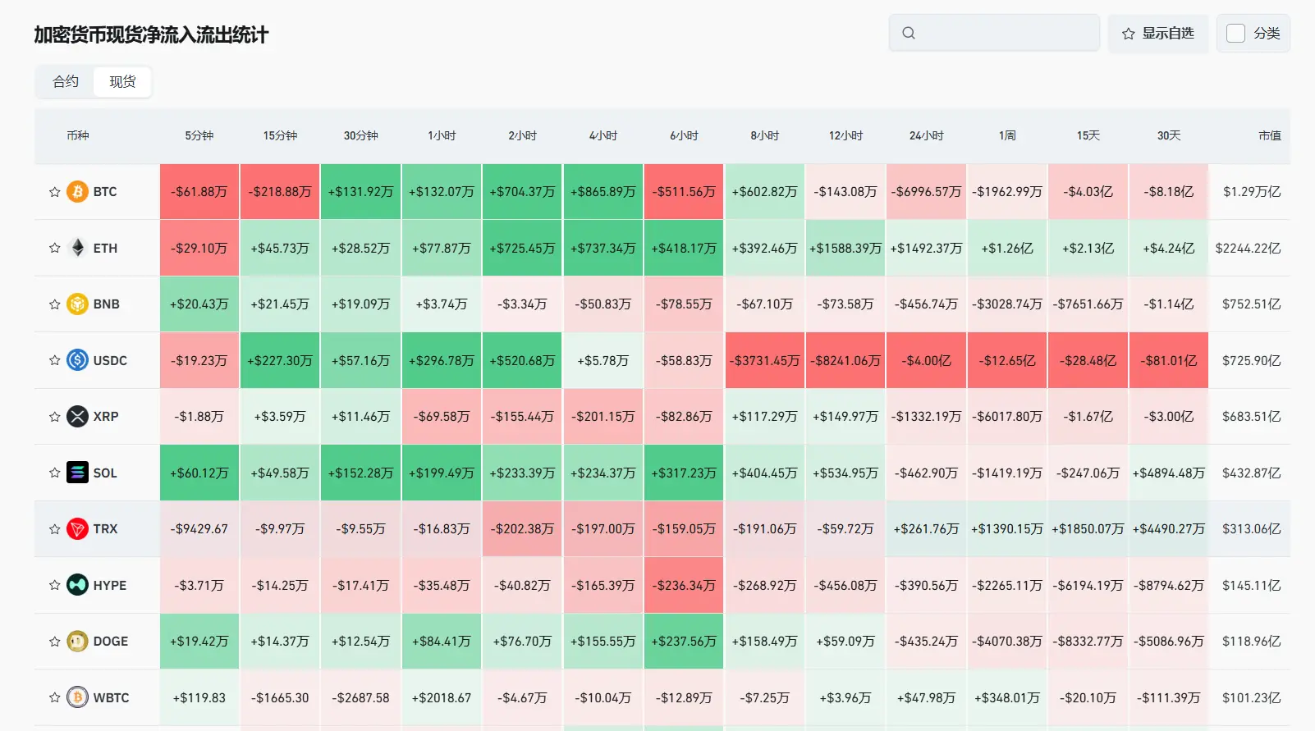Click the XRP coin icon

click(x=77, y=417)
